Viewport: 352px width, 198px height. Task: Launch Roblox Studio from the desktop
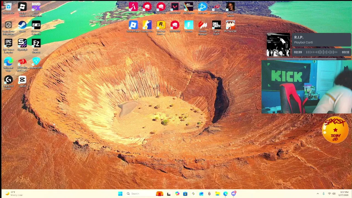tap(22, 9)
